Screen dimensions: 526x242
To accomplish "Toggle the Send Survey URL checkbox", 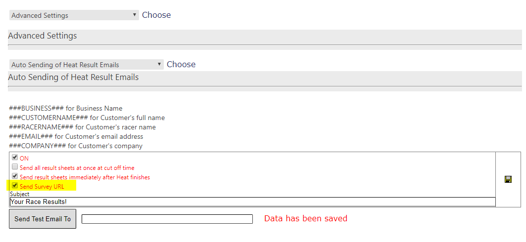I will point(15,185).
